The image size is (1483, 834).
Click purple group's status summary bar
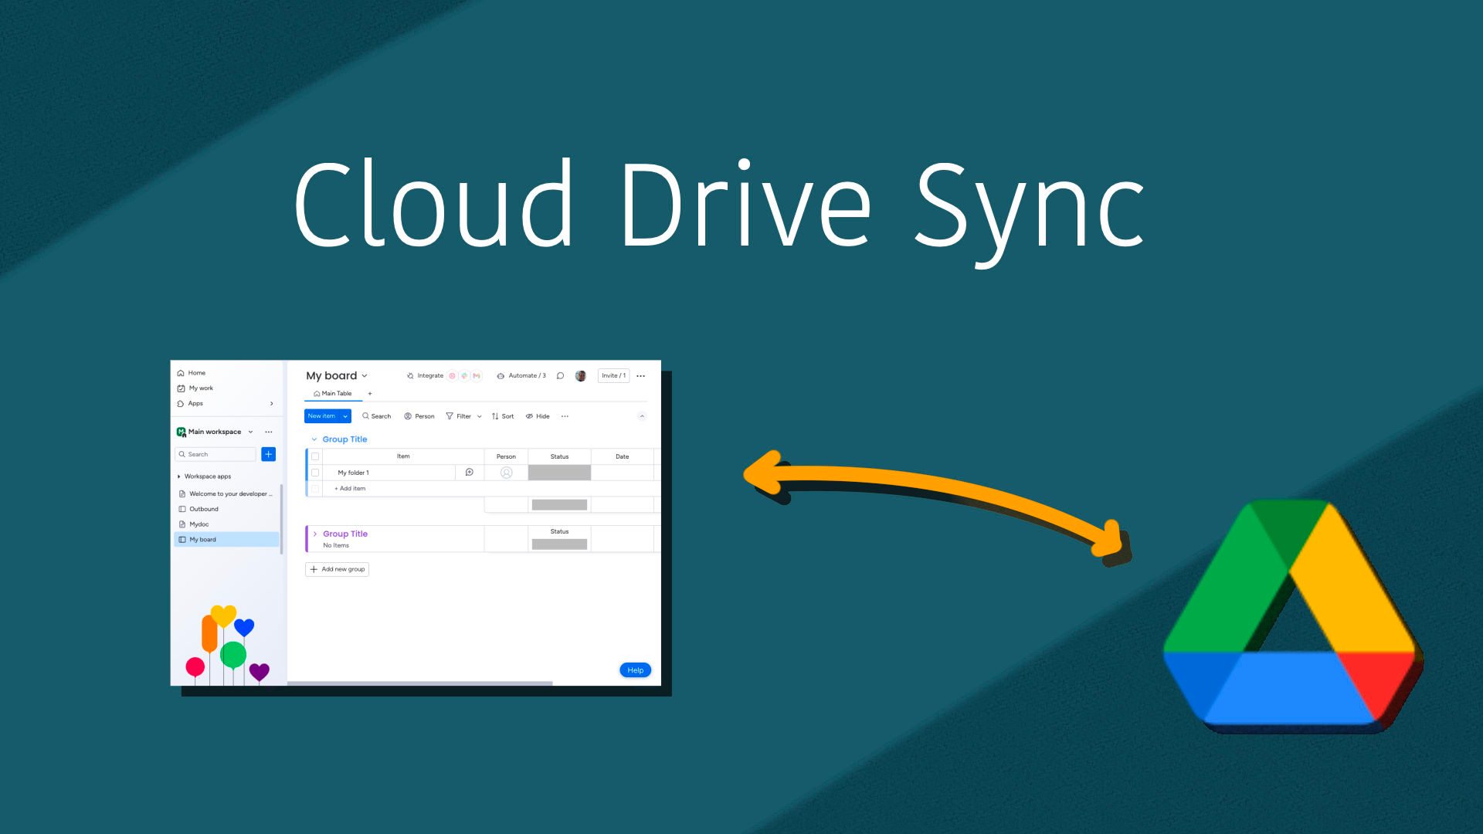pyautogui.click(x=560, y=544)
